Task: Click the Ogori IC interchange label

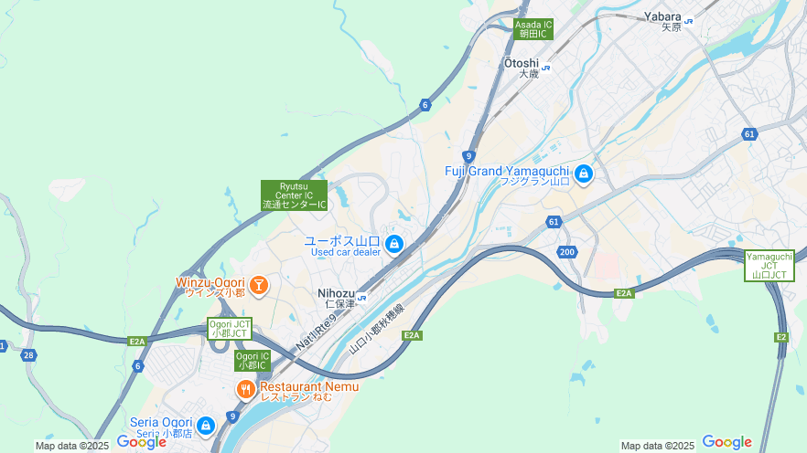Action: point(253,361)
